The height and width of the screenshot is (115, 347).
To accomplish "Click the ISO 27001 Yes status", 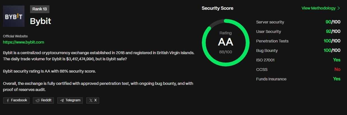I will point(336,60).
